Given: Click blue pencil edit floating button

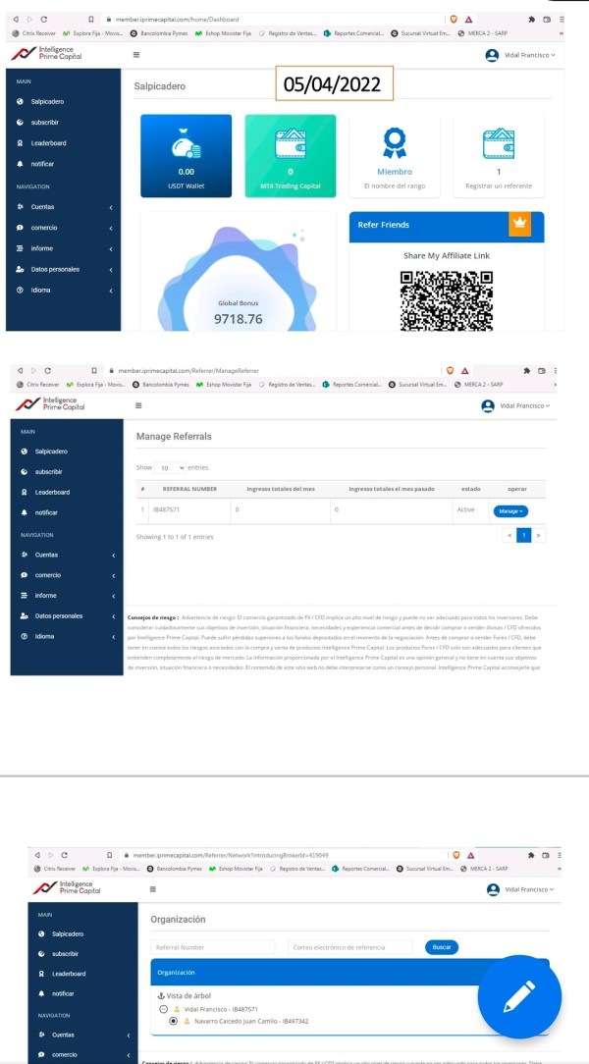Looking at the screenshot, I should tap(519, 997).
